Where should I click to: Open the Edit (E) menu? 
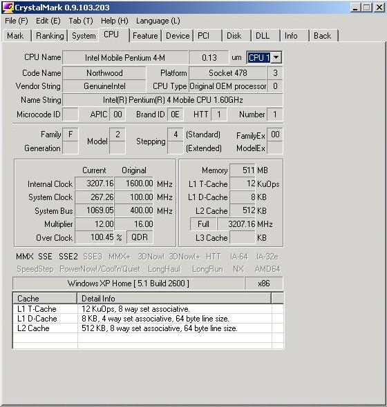pyautogui.click(x=48, y=21)
